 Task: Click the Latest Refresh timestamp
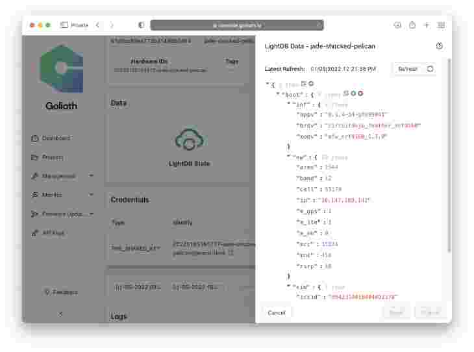click(x=343, y=69)
